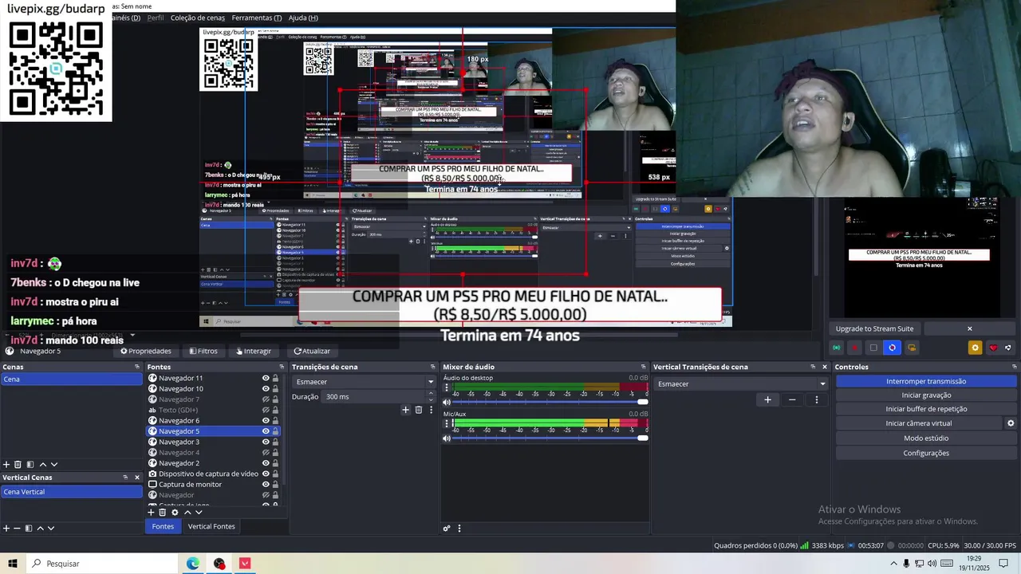Adjust the Áudio do desktop volume slider
The height and width of the screenshot is (574, 1021).
(550, 402)
